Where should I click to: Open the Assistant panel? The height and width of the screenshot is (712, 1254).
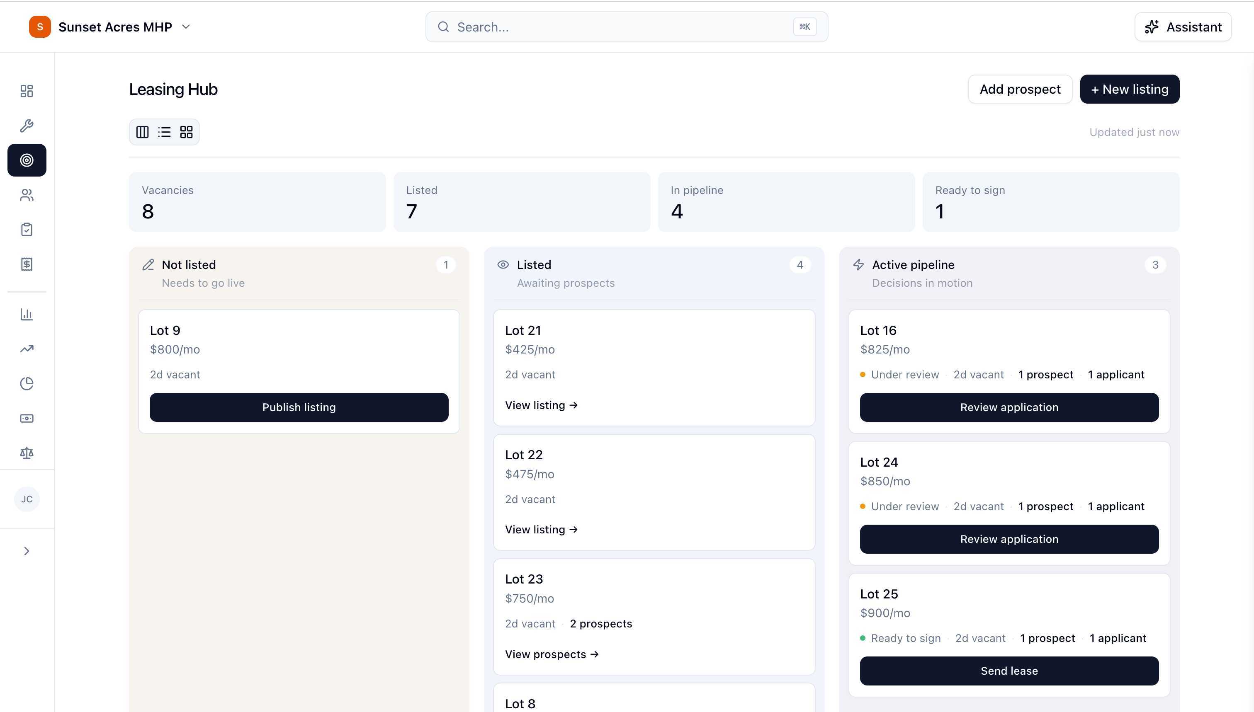tap(1183, 27)
